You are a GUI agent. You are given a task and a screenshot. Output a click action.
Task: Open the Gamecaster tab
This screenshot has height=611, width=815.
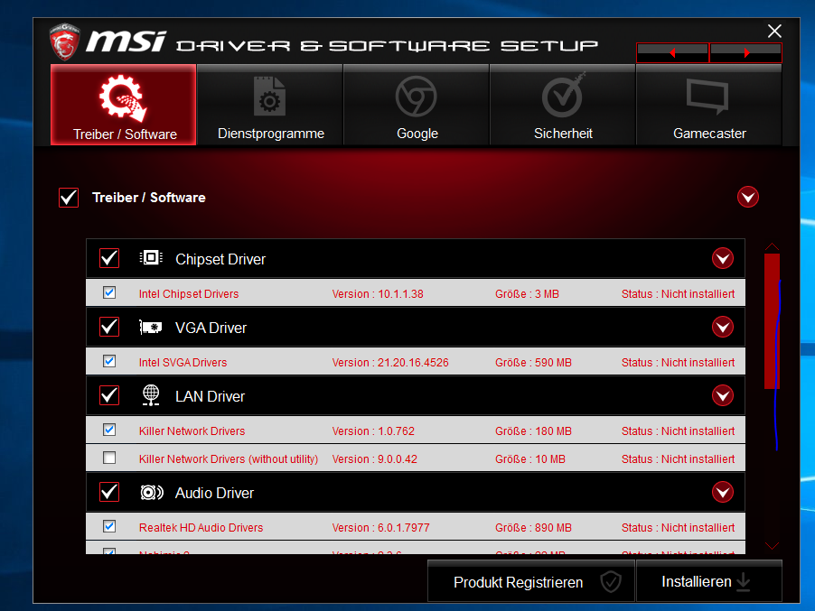tap(709, 105)
